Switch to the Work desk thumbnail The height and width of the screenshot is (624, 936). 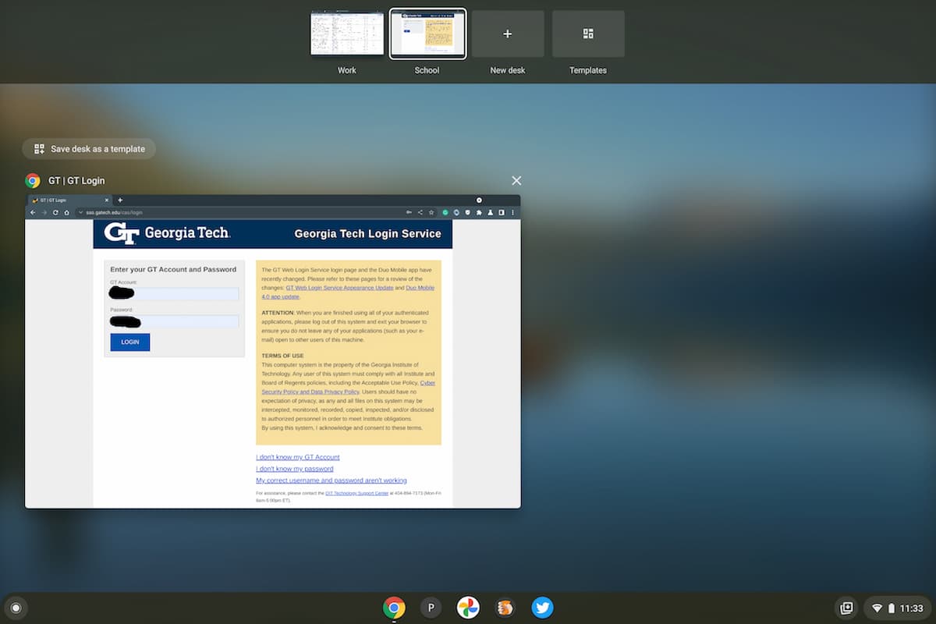(347, 34)
